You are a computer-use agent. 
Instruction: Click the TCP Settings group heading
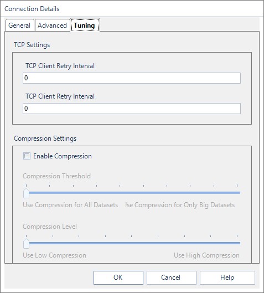pos(32,45)
